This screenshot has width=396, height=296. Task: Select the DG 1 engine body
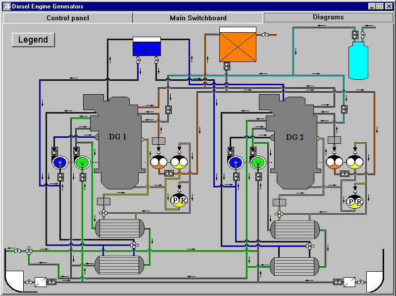(117, 142)
